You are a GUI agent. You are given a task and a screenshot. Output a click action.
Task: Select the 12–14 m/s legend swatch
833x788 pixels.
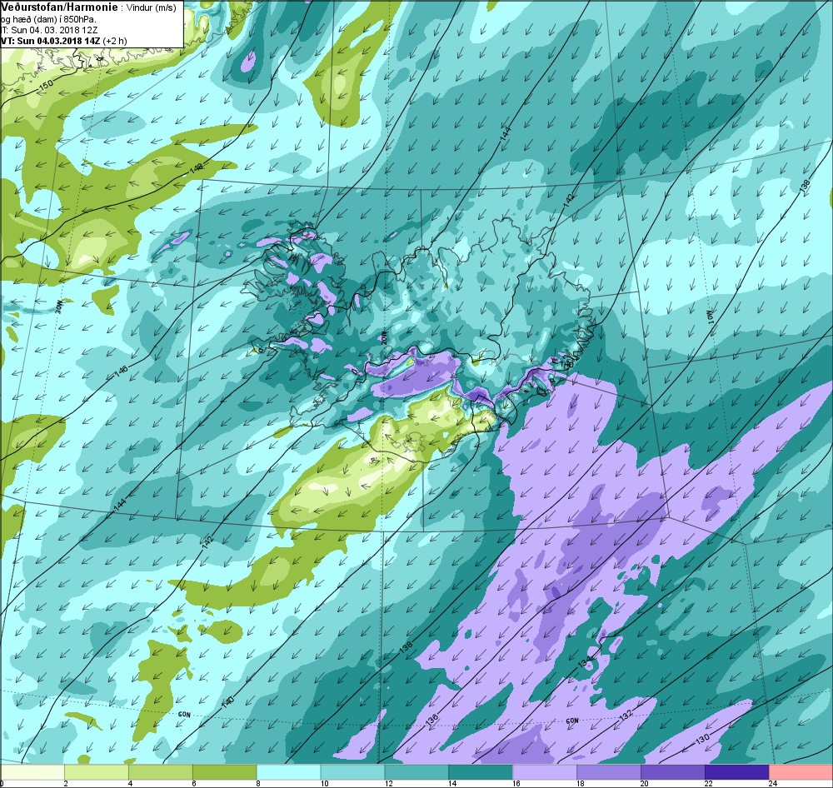416,771
